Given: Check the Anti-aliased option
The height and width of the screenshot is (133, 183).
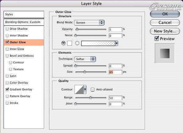Looking at the screenshot, I should 92,89.
